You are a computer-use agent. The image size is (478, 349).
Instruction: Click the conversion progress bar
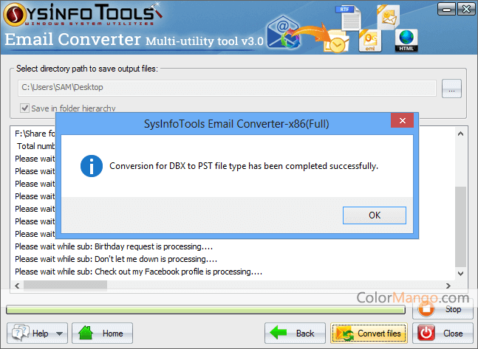click(206, 310)
